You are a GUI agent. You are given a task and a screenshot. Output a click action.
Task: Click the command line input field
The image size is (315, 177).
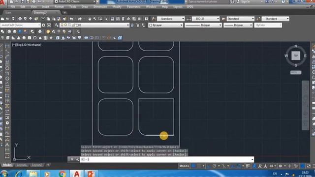click(167, 159)
